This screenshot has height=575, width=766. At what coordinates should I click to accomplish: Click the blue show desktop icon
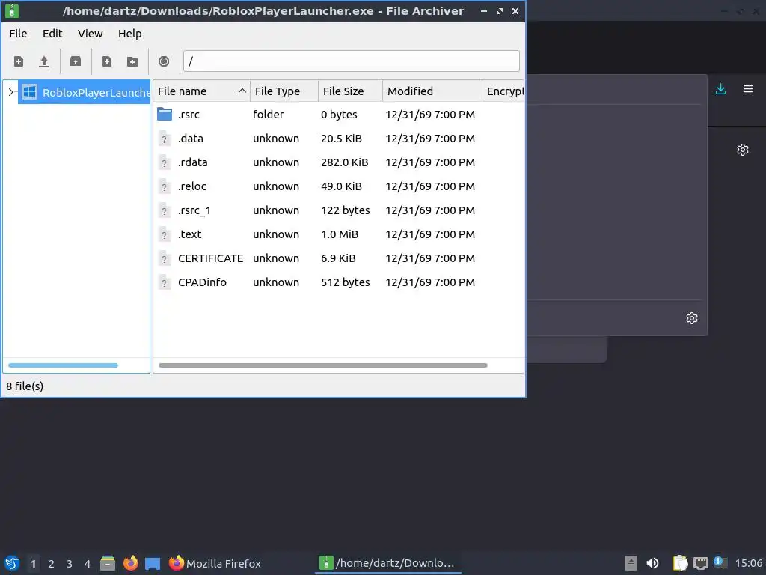(x=153, y=563)
